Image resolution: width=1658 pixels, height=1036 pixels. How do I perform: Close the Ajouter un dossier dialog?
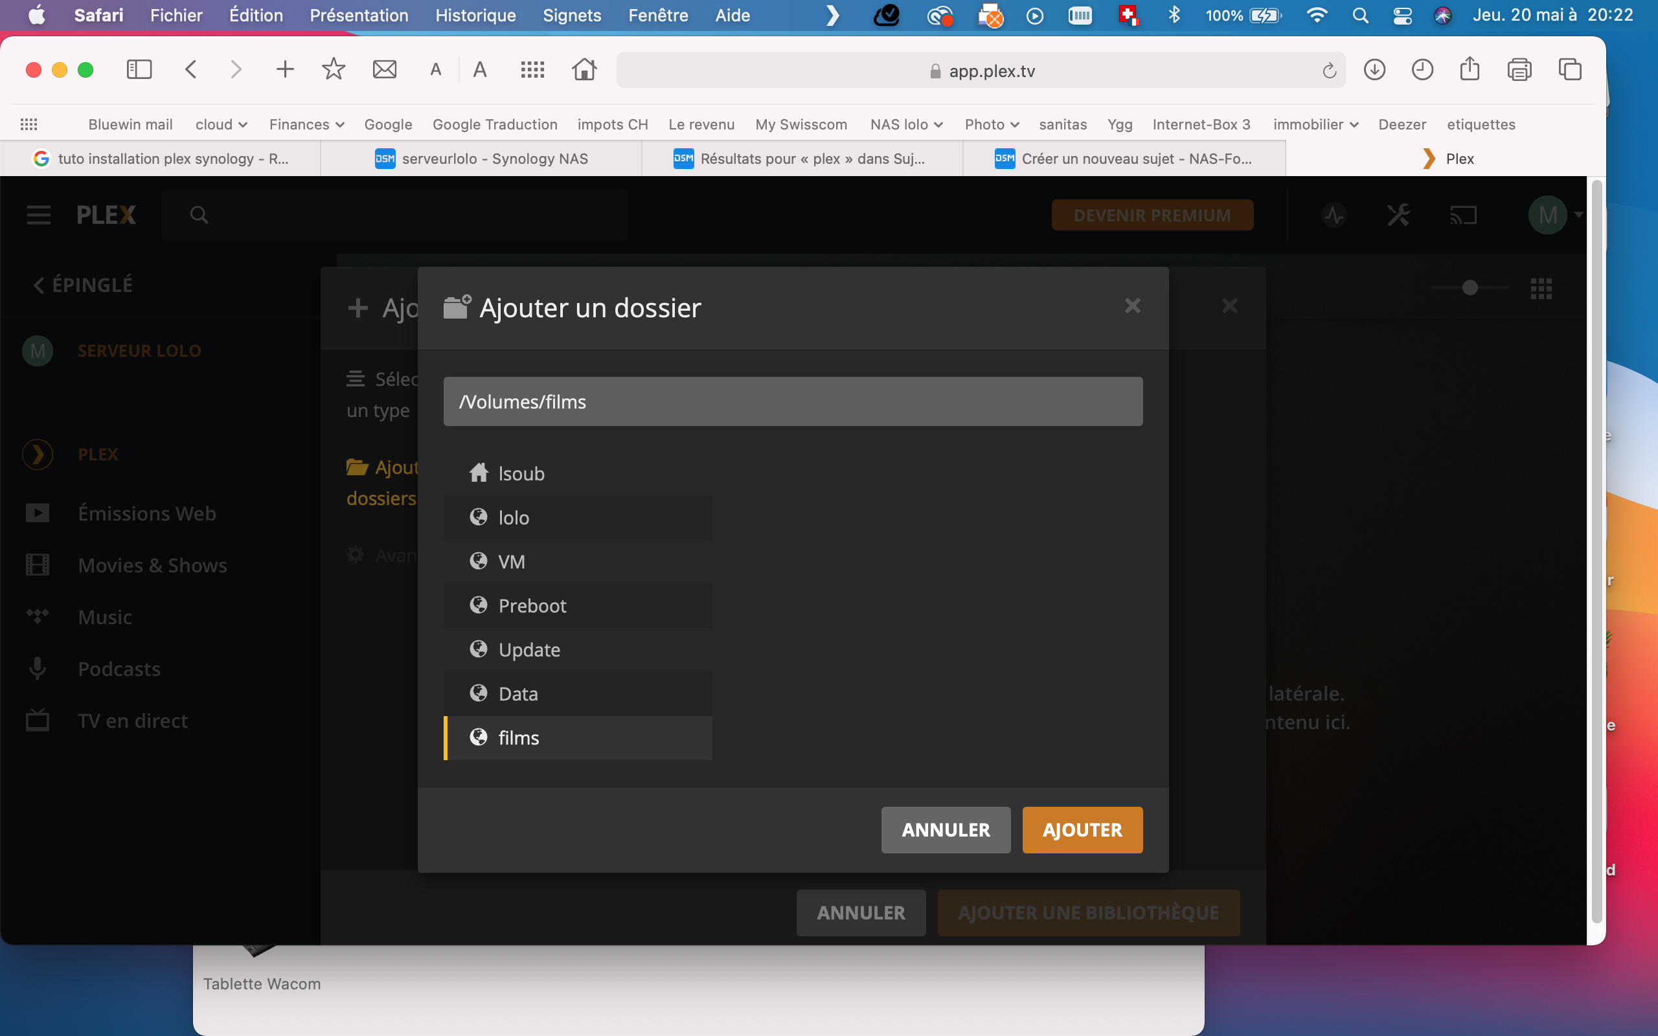1133,306
